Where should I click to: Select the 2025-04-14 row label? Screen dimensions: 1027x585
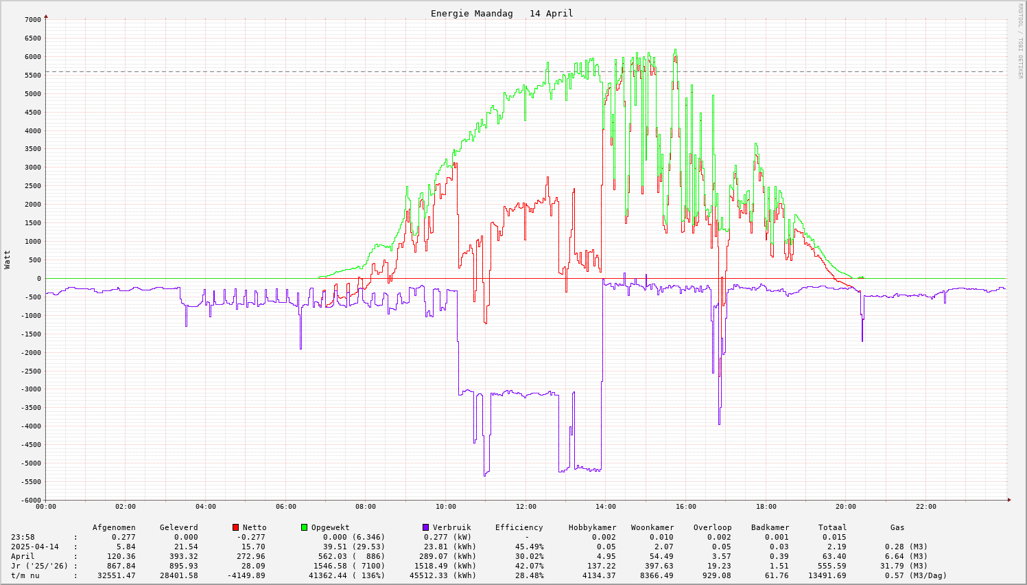tap(34, 547)
